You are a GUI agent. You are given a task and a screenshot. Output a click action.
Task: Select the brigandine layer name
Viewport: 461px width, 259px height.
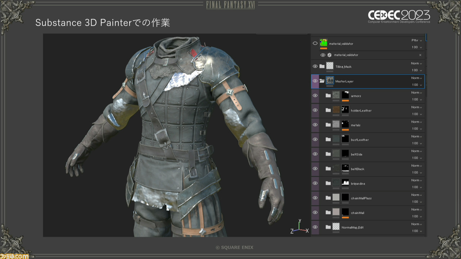[x=358, y=184]
